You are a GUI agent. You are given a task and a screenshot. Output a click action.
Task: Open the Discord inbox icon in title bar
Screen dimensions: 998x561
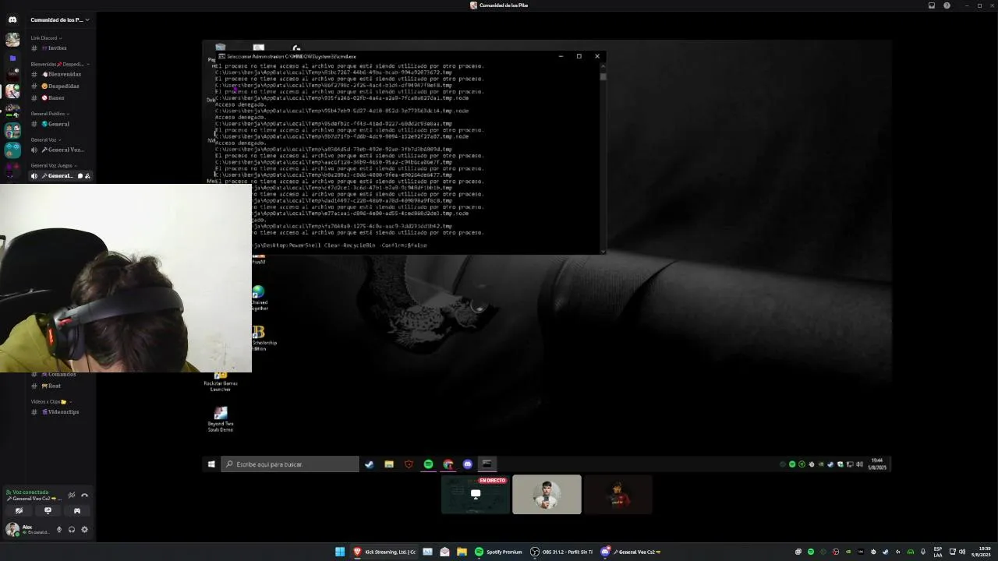[931, 5]
